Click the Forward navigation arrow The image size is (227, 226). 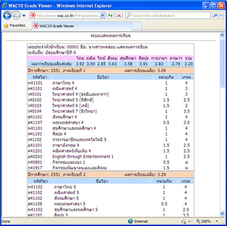(x=16, y=16)
